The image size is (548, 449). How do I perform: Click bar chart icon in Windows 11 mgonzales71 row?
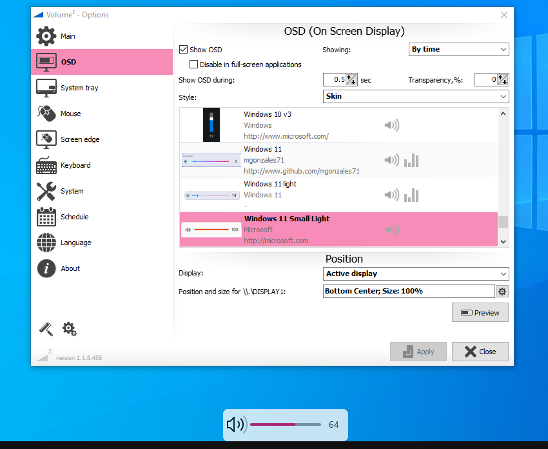[x=411, y=161]
